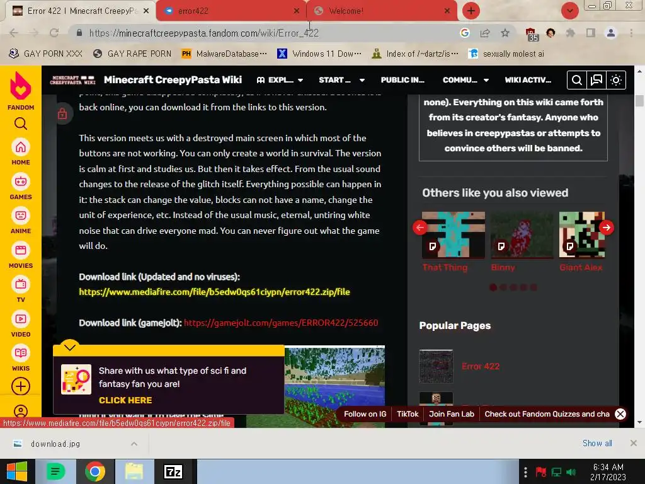This screenshot has height=484, width=645.
Task: Open MOVIES section in Fandom sidebar
Action: tap(21, 256)
